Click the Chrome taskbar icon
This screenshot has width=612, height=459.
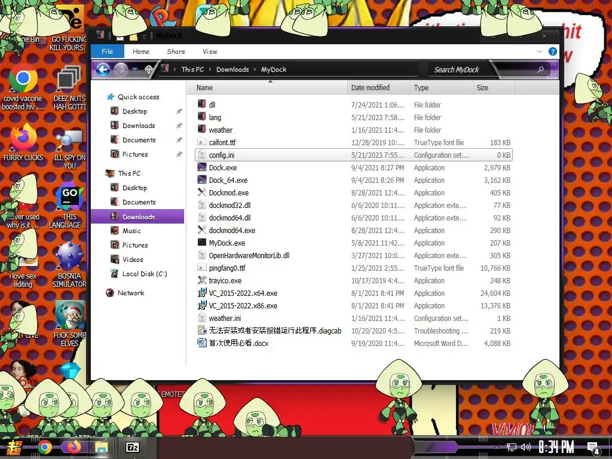44,447
